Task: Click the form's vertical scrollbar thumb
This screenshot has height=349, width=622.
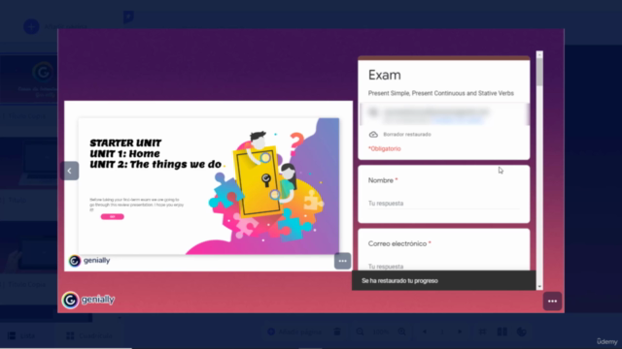Action: point(539,72)
